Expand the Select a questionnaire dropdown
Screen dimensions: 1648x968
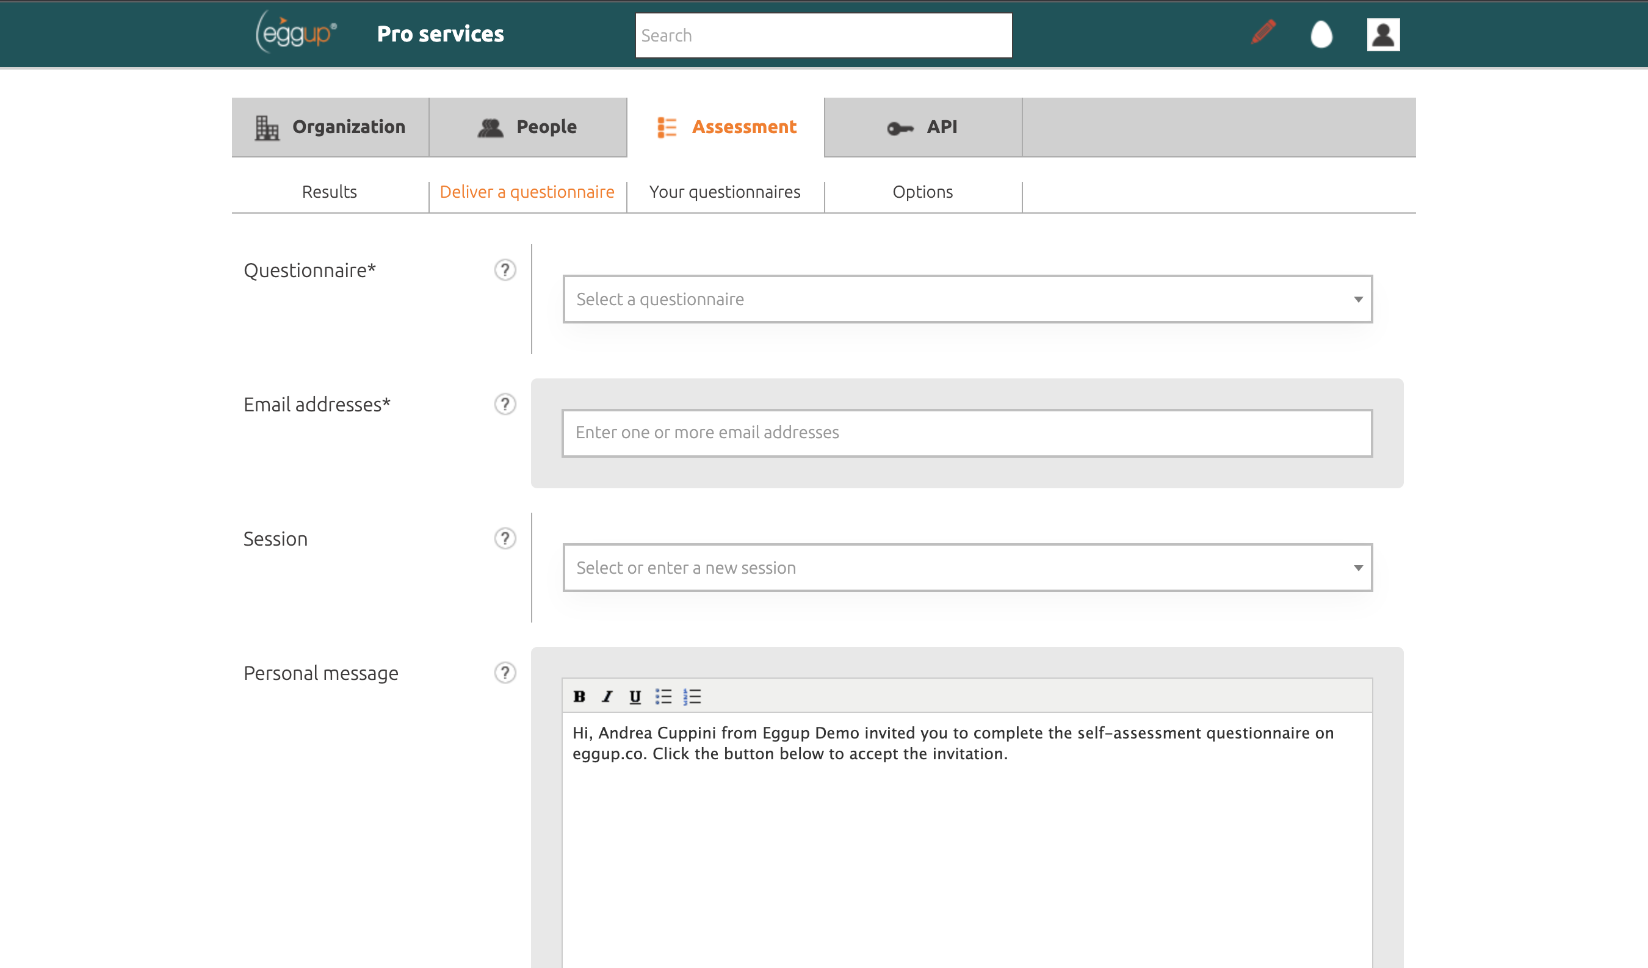pyautogui.click(x=967, y=299)
